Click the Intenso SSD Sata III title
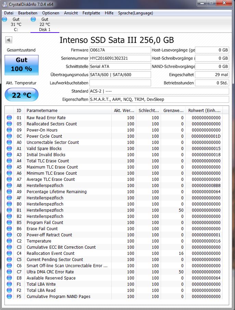The height and width of the screenshot is (310, 235). coord(116,40)
